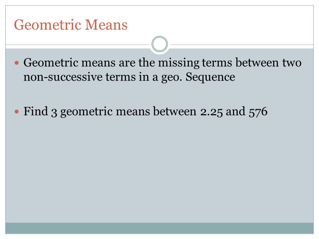This screenshot has width=319, height=239.
Task: Click the word "Means" in the title
Action: [x=106, y=25]
